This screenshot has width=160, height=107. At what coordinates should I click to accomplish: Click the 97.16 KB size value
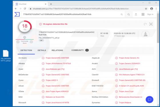point(104,33)
